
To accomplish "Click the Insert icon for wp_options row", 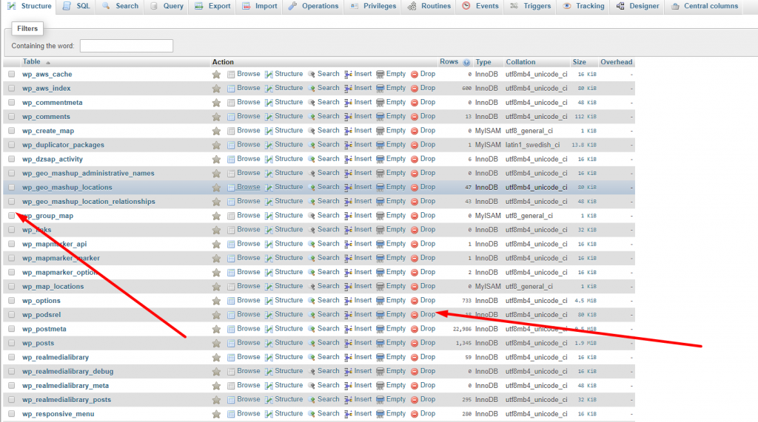I will click(x=348, y=301).
